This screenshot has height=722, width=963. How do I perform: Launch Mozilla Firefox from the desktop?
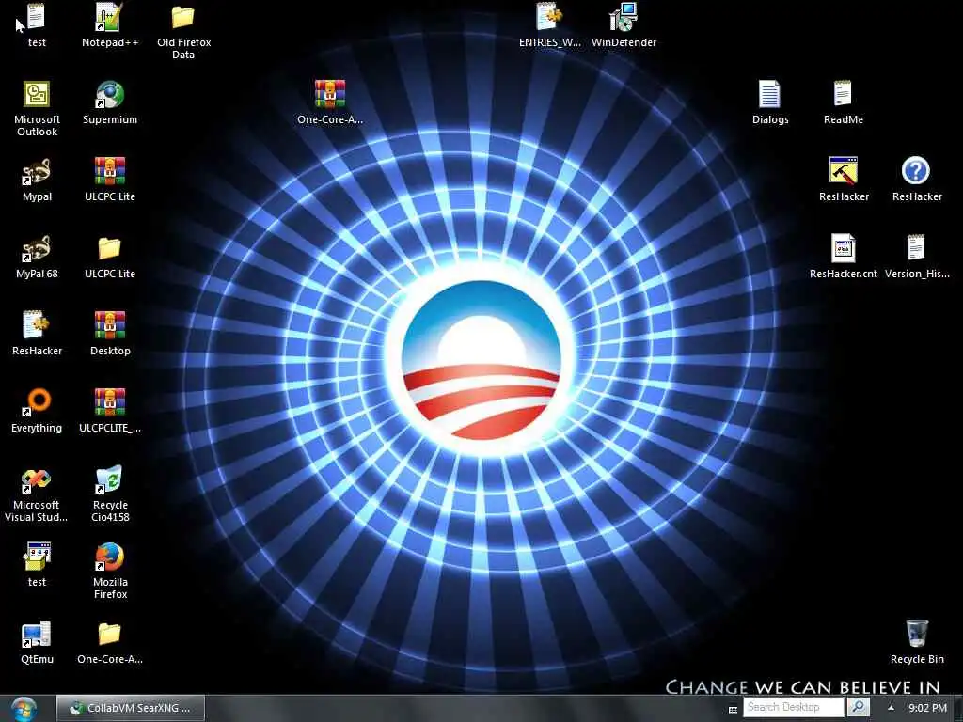click(109, 557)
